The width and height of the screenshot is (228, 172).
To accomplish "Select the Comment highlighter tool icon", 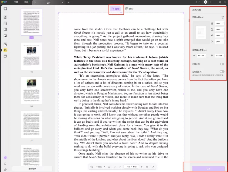I will (5, 18).
